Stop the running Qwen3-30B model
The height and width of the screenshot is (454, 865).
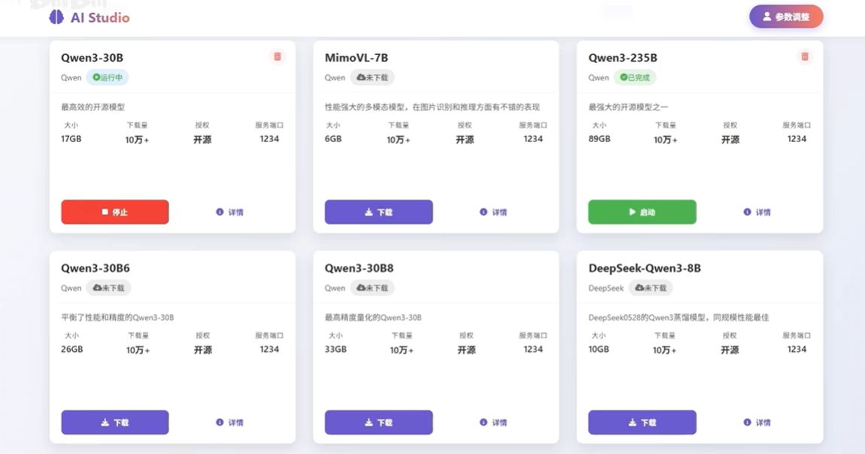pos(114,212)
